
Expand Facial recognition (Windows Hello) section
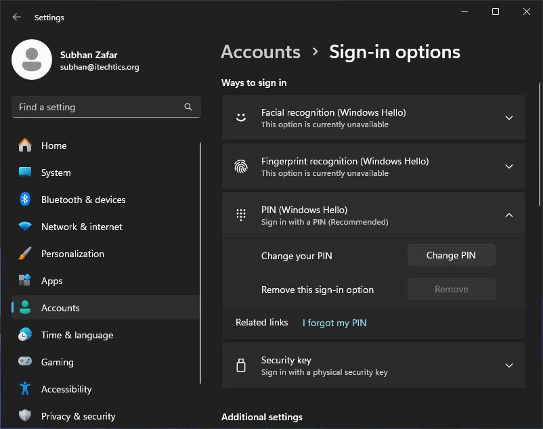point(373,118)
